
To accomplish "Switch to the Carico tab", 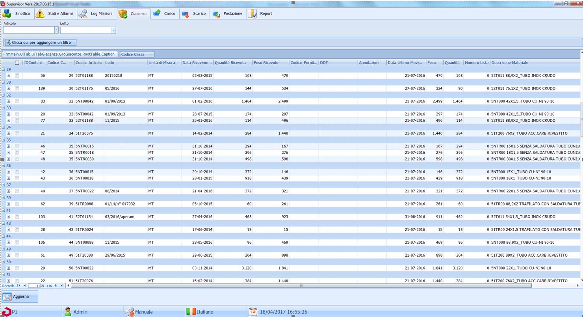I will coord(164,14).
